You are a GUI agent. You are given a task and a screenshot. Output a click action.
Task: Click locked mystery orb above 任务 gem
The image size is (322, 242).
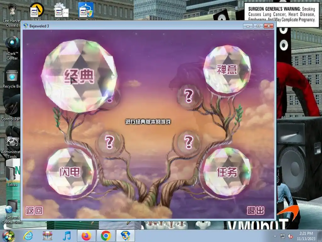(189, 142)
